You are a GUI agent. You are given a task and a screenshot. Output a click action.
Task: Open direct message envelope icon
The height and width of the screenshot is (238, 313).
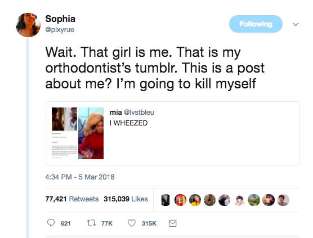point(172,223)
